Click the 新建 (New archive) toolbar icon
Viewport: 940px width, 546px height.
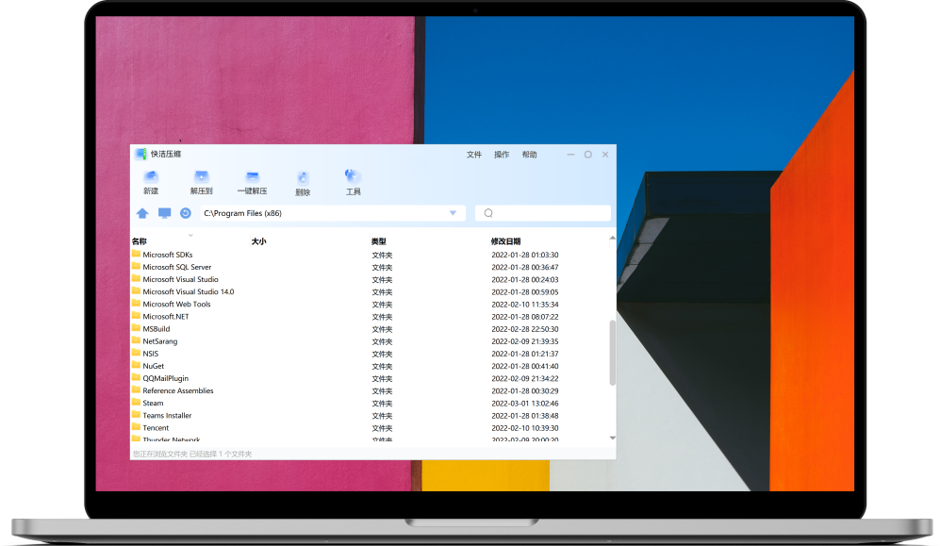click(151, 177)
